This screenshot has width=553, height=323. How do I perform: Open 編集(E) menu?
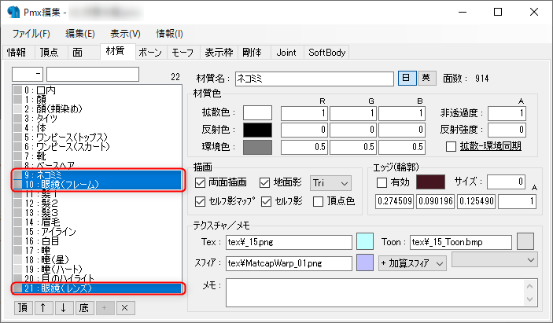coord(80,34)
